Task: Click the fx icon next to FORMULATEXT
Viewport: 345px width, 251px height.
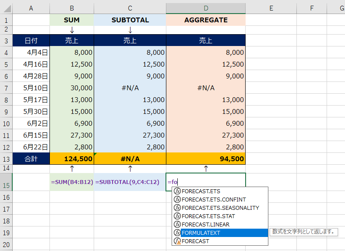Action: pos(177,233)
